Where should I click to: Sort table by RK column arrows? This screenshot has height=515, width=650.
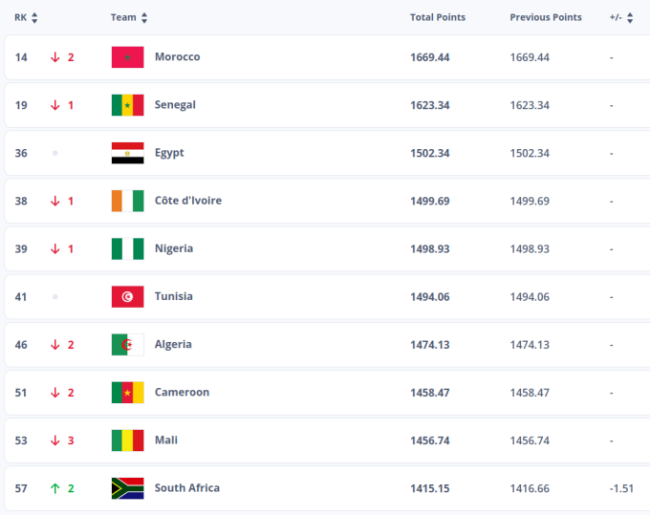coord(34,17)
